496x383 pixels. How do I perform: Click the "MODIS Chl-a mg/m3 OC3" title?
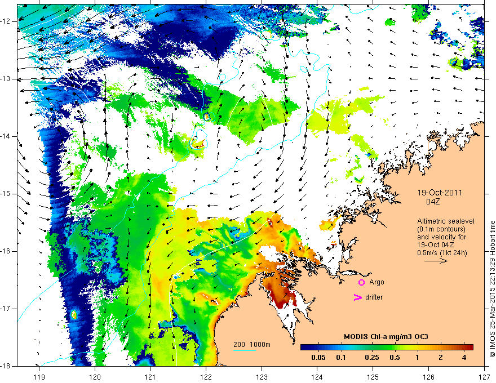(386, 337)
